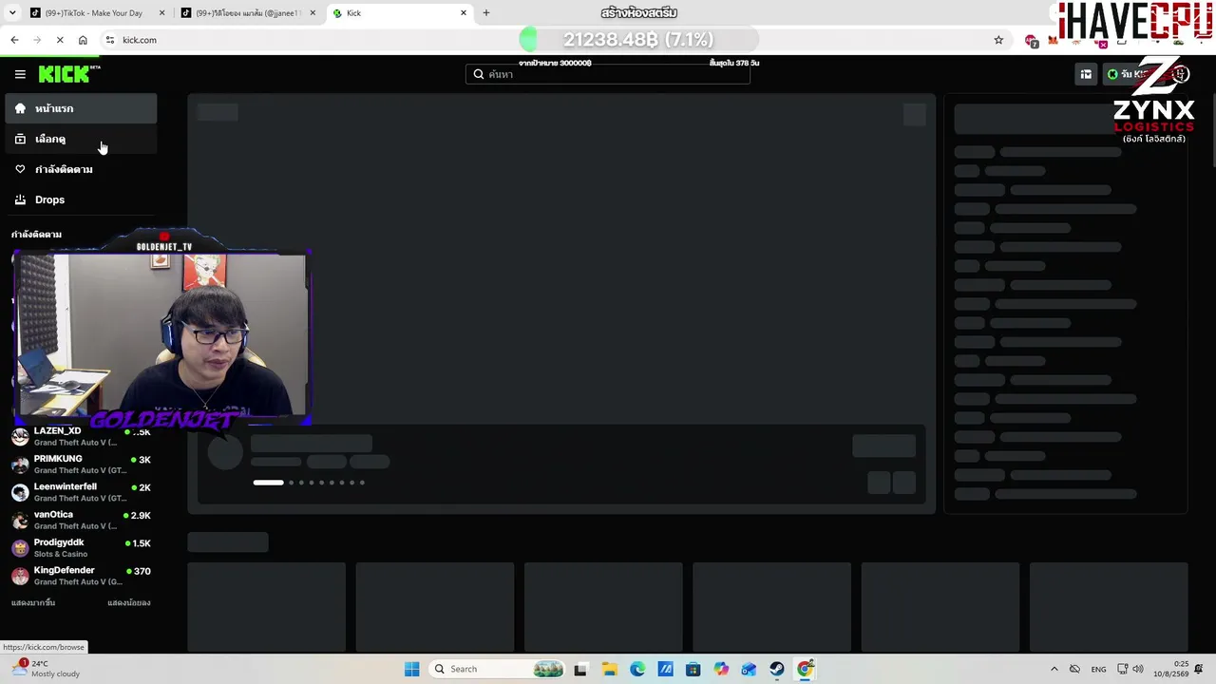This screenshot has width=1216, height=684.
Task: Expand the tab search dropdown arrow
Action: pos(11,13)
